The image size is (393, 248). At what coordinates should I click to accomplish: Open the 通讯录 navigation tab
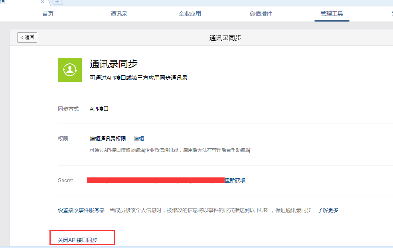119,14
